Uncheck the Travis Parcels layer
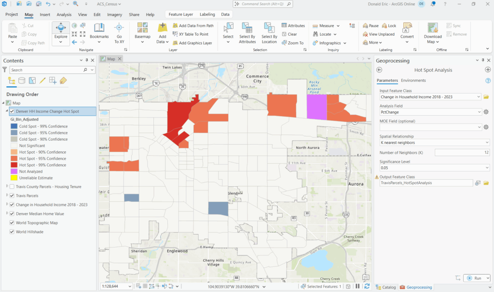Image resolution: width=494 pixels, height=292 pixels. pyautogui.click(x=12, y=195)
